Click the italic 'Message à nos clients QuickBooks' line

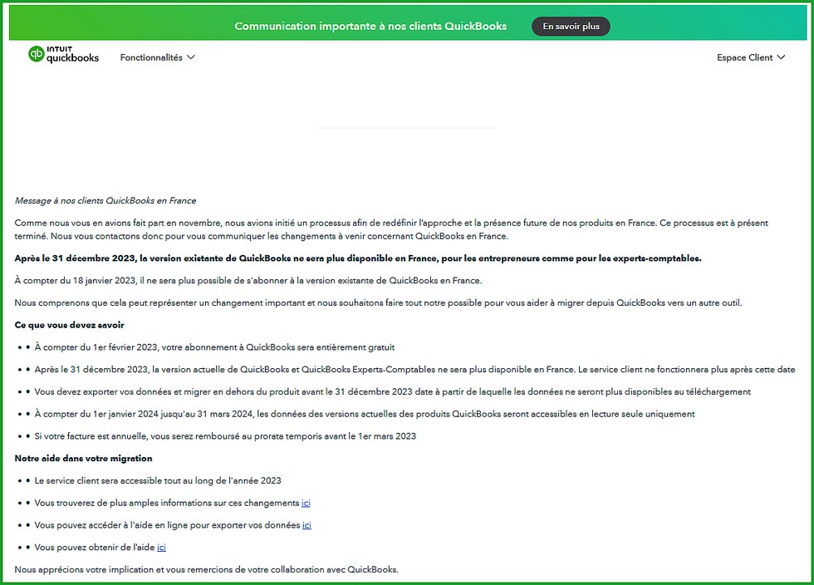(105, 200)
